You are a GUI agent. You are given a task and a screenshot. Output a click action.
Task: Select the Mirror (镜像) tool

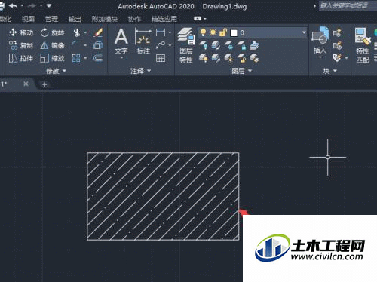click(53, 45)
